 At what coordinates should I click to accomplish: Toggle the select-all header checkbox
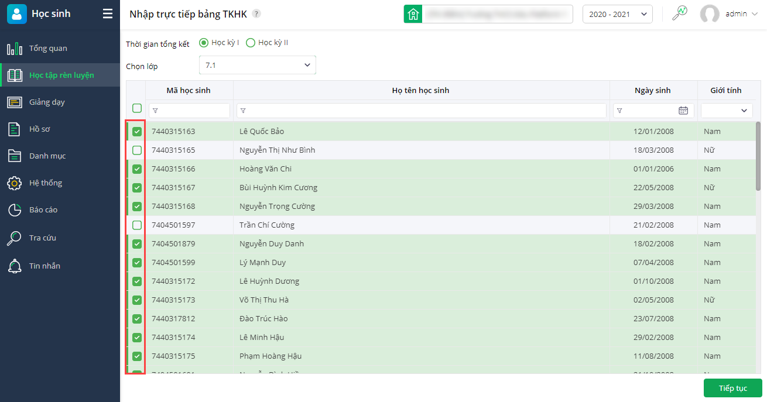137,108
